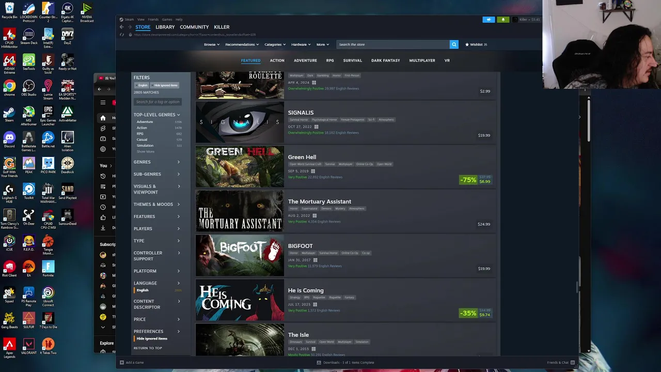Click RETURN TO TOP link
Screen dimensions: 661x372
click(x=148, y=348)
